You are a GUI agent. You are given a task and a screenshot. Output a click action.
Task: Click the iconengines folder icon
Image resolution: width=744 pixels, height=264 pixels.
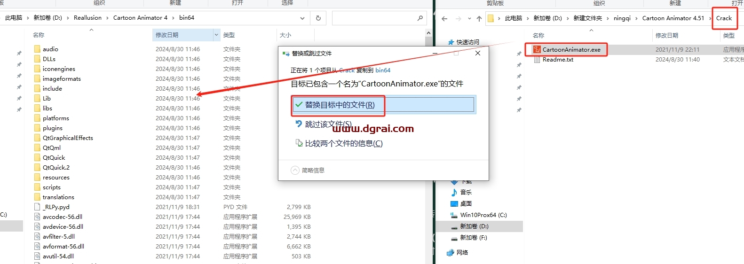coord(37,69)
